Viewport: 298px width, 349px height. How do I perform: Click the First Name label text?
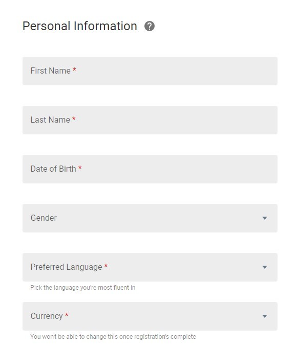[51, 71]
